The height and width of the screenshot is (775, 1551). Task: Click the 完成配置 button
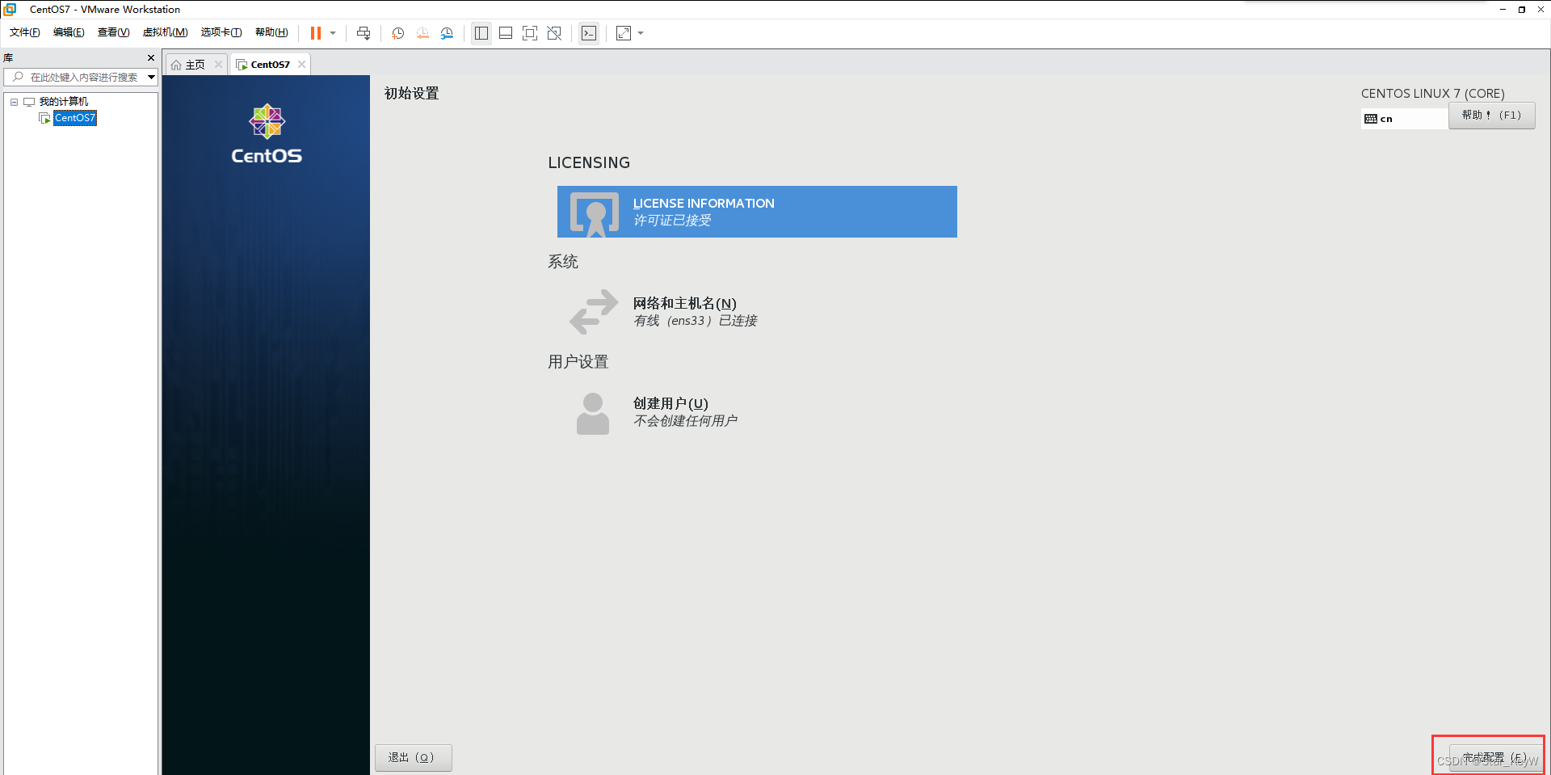[x=1488, y=757]
